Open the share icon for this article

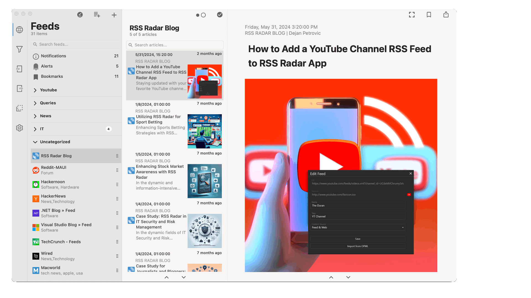[x=446, y=15]
